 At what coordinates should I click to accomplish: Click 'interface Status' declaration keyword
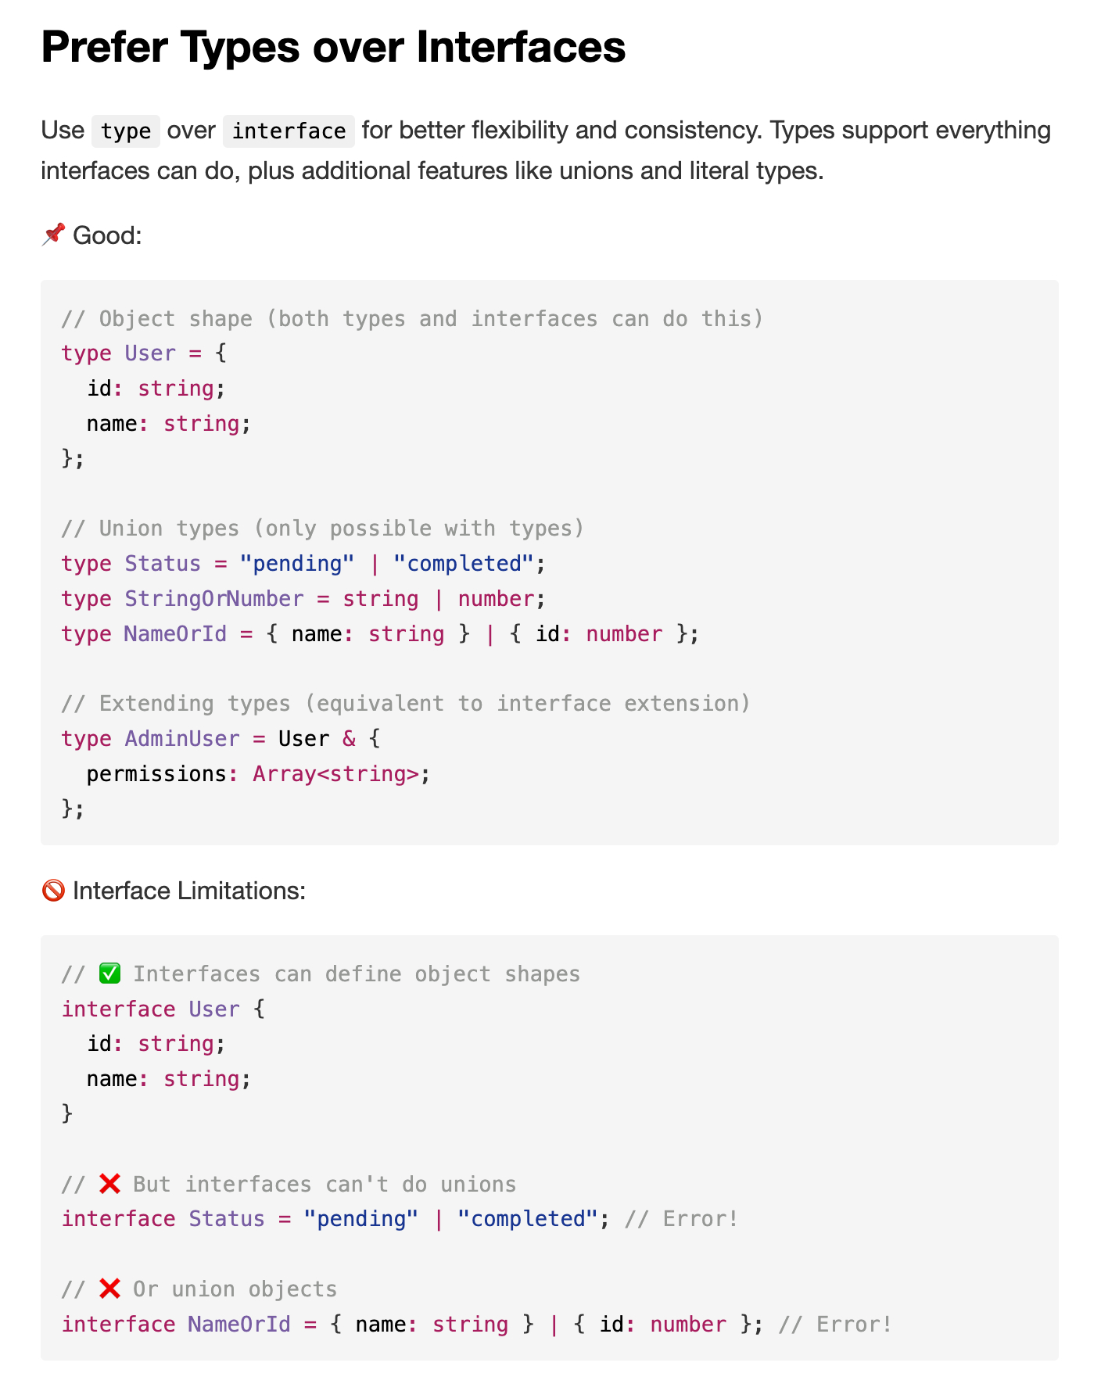coord(118,1219)
